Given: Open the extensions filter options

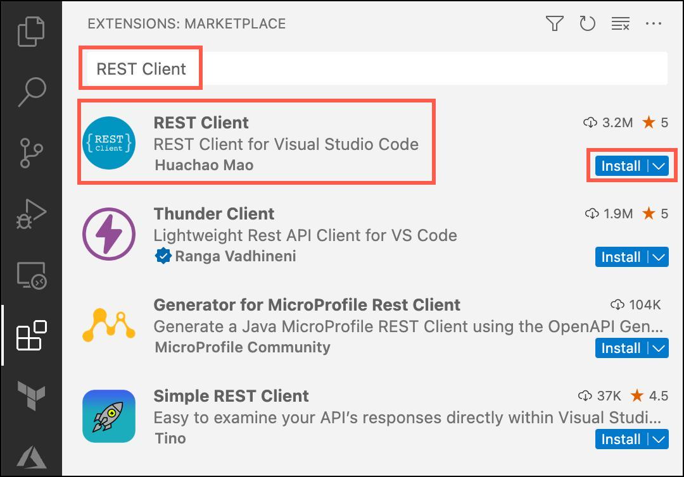Looking at the screenshot, I should [x=554, y=23].
